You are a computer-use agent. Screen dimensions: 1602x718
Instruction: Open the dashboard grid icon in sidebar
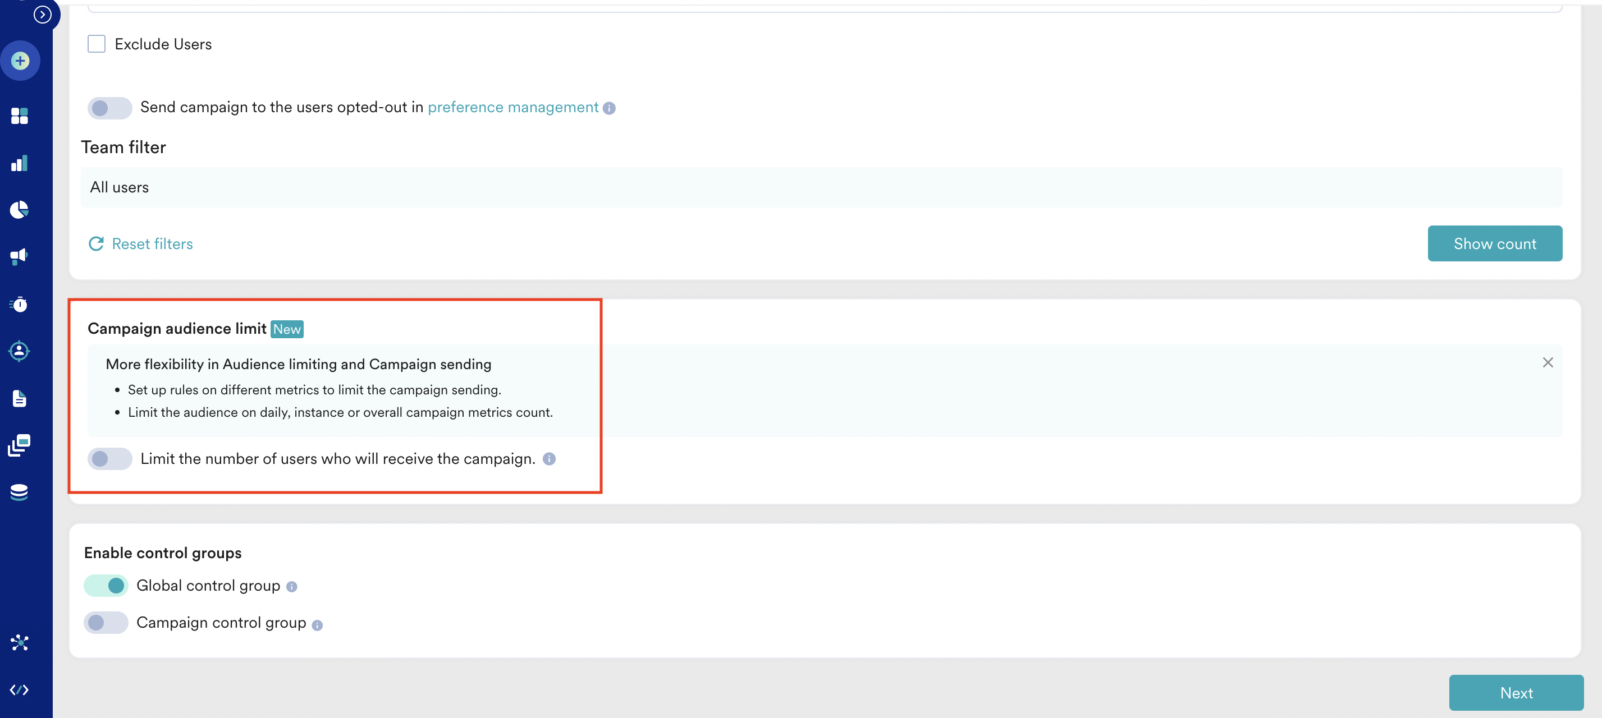click(x=19, y=116)
